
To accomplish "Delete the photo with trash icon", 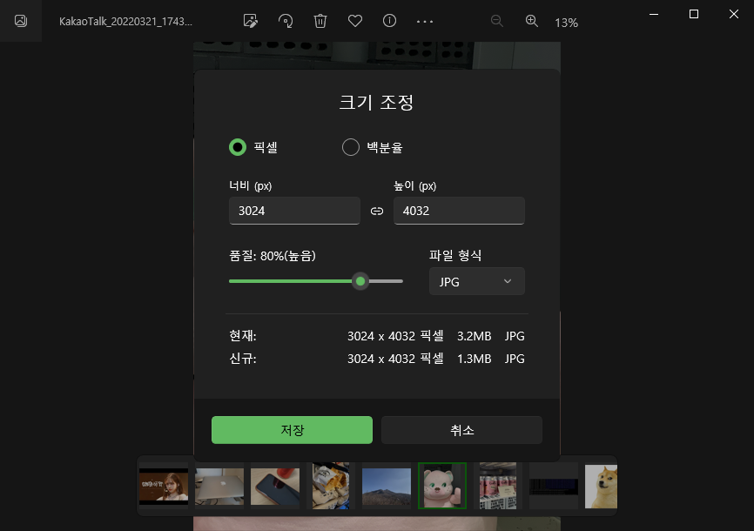I will (x=320, y=21).
